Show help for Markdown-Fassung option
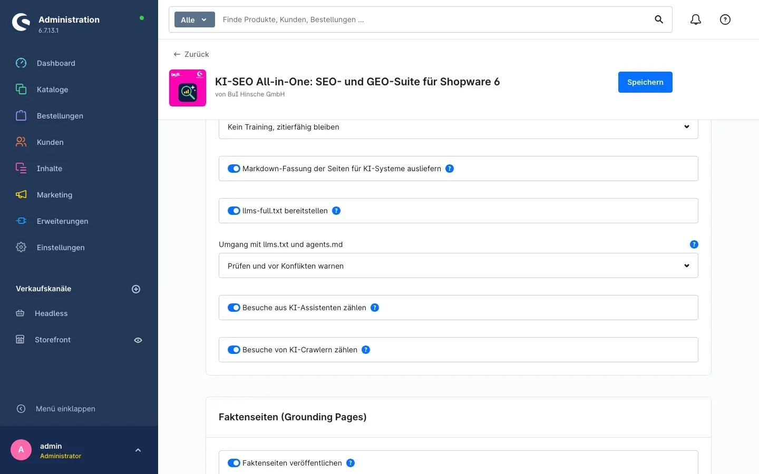This screenshot has height=474, width=759. 450,169
